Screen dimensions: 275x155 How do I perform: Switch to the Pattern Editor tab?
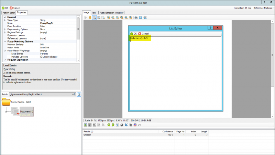tap(8, 13)
